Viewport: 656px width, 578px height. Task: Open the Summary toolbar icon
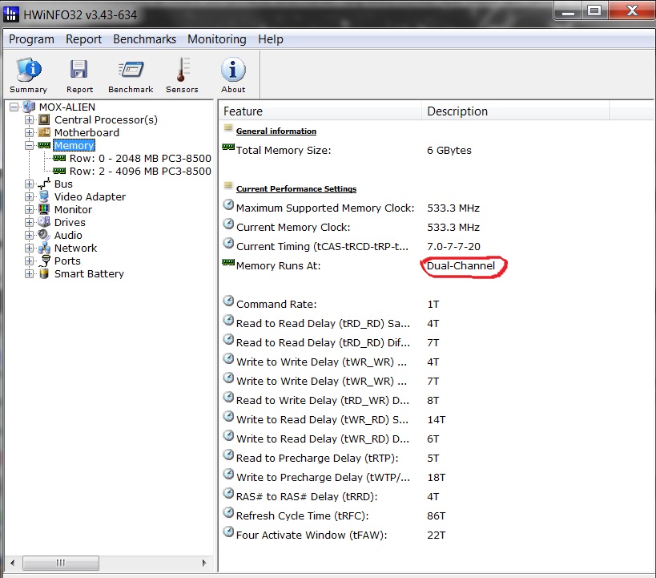pos(29,71)
